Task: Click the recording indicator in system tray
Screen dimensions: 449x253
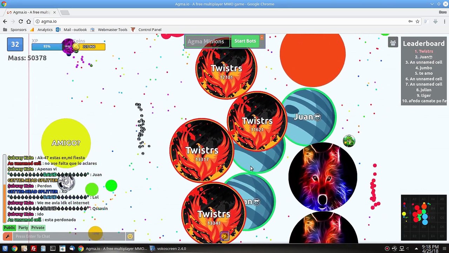Action: pos(387,248)
